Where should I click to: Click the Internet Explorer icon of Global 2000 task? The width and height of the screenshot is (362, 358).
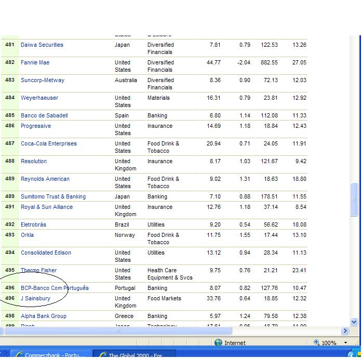(x=103, y=354)
